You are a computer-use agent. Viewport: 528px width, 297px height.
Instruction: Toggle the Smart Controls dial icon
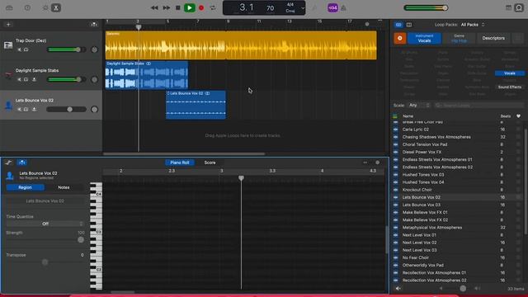click(45, 7)
